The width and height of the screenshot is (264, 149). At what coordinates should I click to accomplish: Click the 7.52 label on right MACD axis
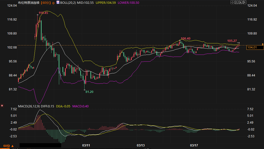[250, 109]
